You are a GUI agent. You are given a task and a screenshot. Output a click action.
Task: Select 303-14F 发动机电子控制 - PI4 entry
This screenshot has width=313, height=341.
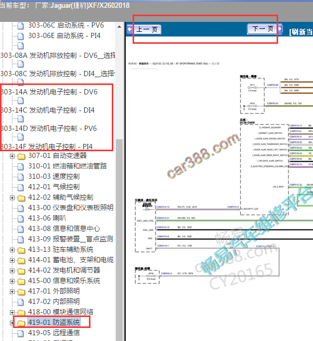coord(47,147)
